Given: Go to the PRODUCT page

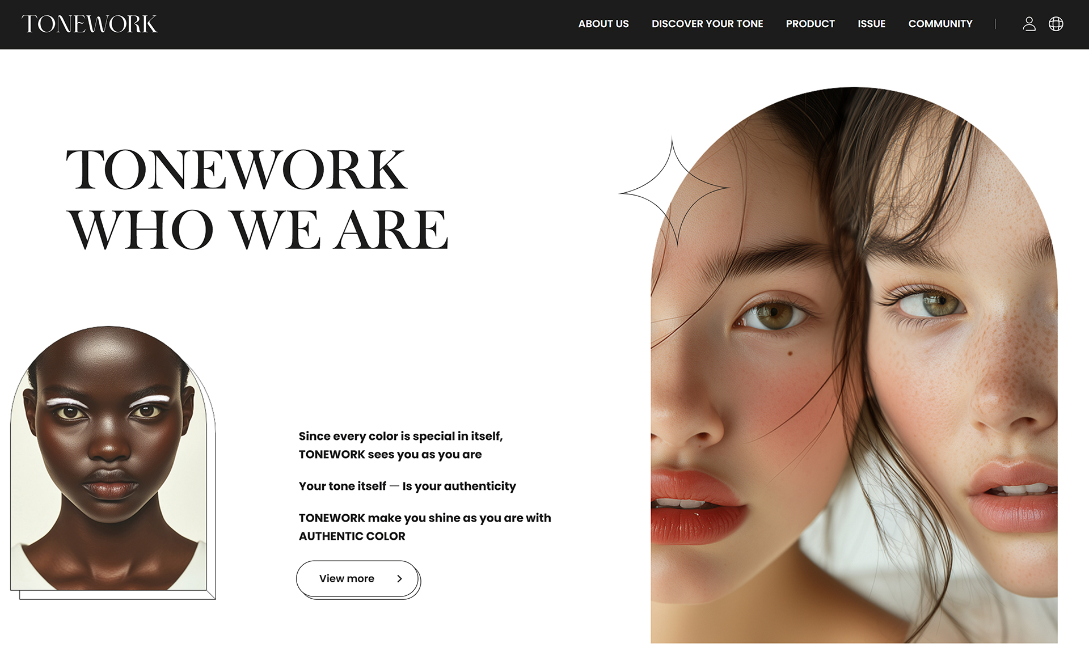Looking at the screenshot, I should coord(810,24).
